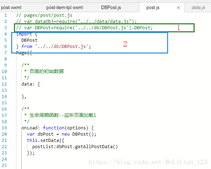Select the DBPost.js tab
This screenshot has width=211, height=169.
click(111, 8)
